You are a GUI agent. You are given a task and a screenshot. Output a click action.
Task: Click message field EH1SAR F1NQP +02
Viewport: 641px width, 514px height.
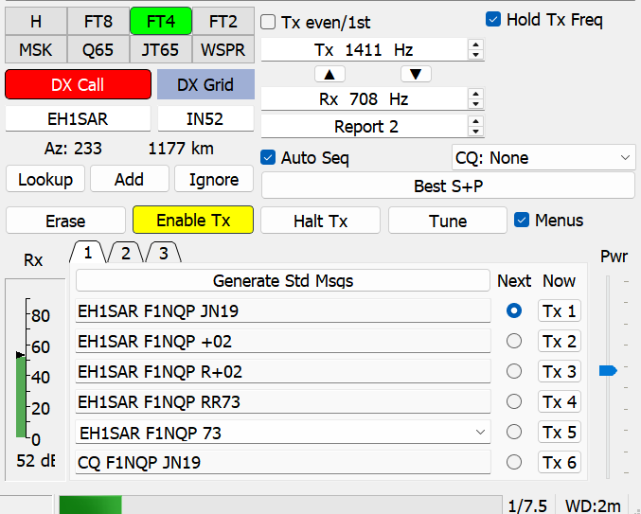pyautogui.click(x=283, y=341)
